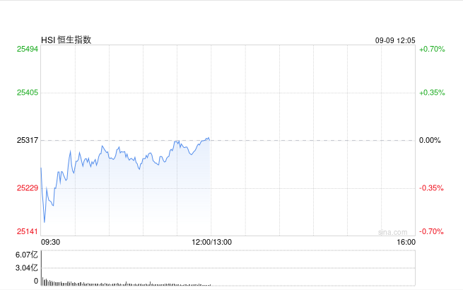463x290 pixels.
Task: Click the 25405 price axis label
Action: pos(28,93)
